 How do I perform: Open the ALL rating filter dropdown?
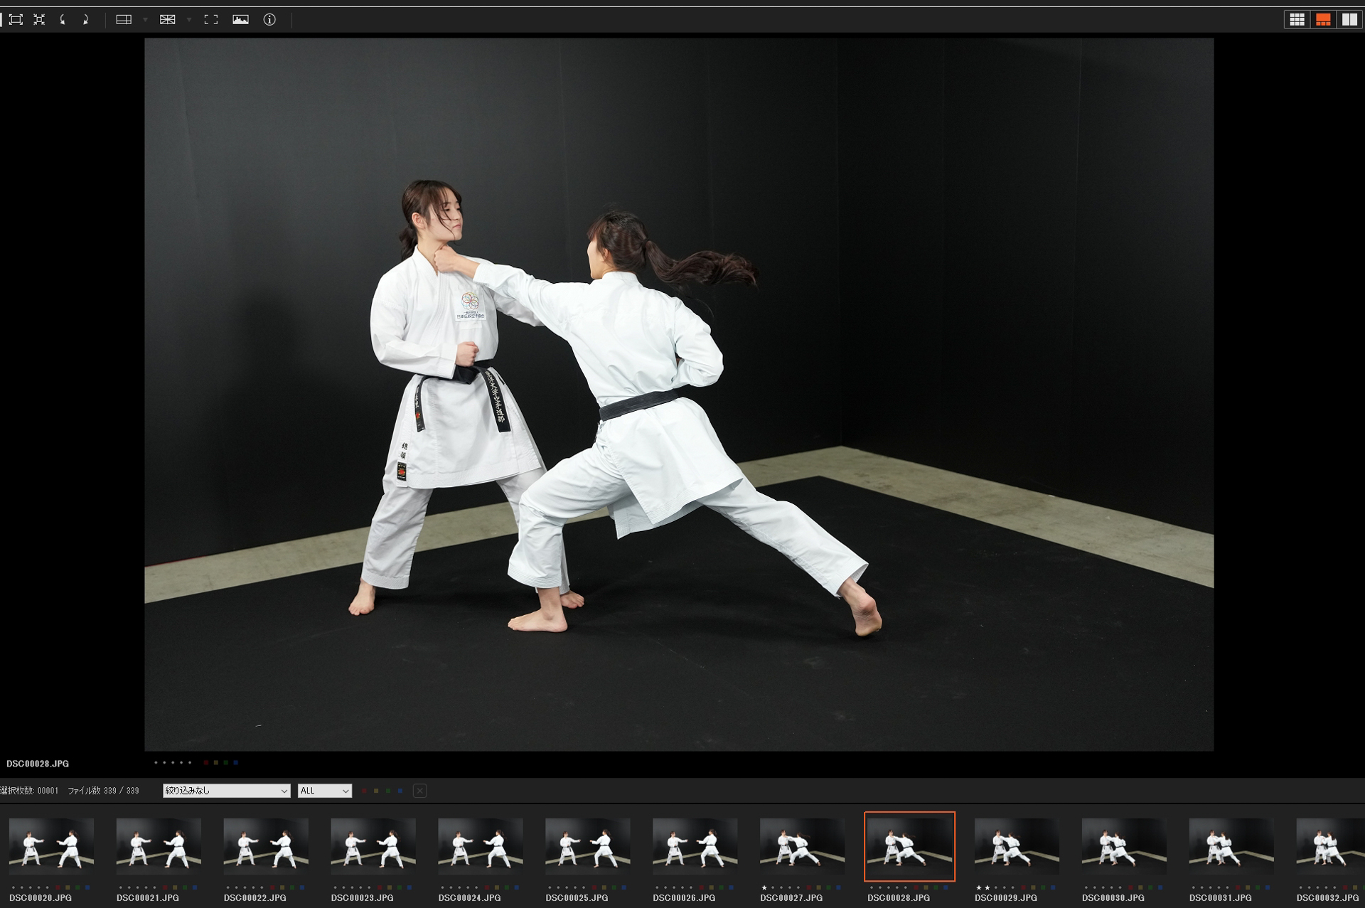tap(324, 791)
